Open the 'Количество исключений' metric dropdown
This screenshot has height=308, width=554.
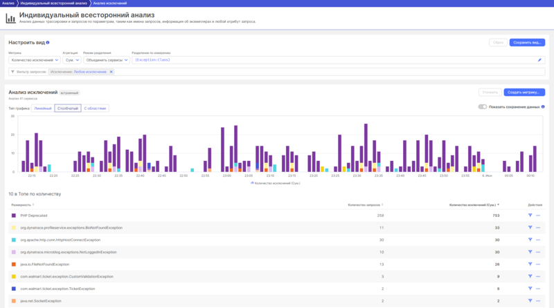click(x=35, y=60)
